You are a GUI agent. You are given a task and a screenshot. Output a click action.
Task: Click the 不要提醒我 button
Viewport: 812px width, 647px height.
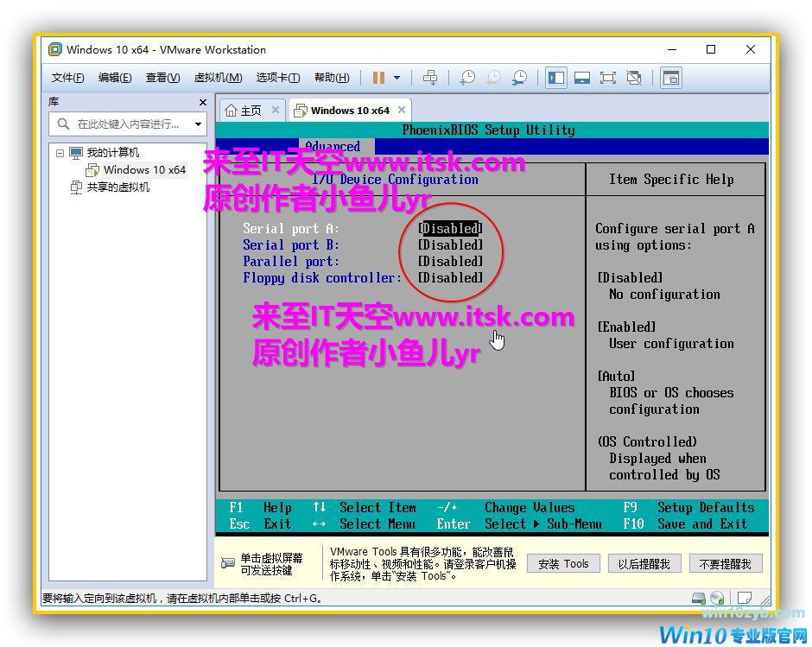(x=725, y=564)
